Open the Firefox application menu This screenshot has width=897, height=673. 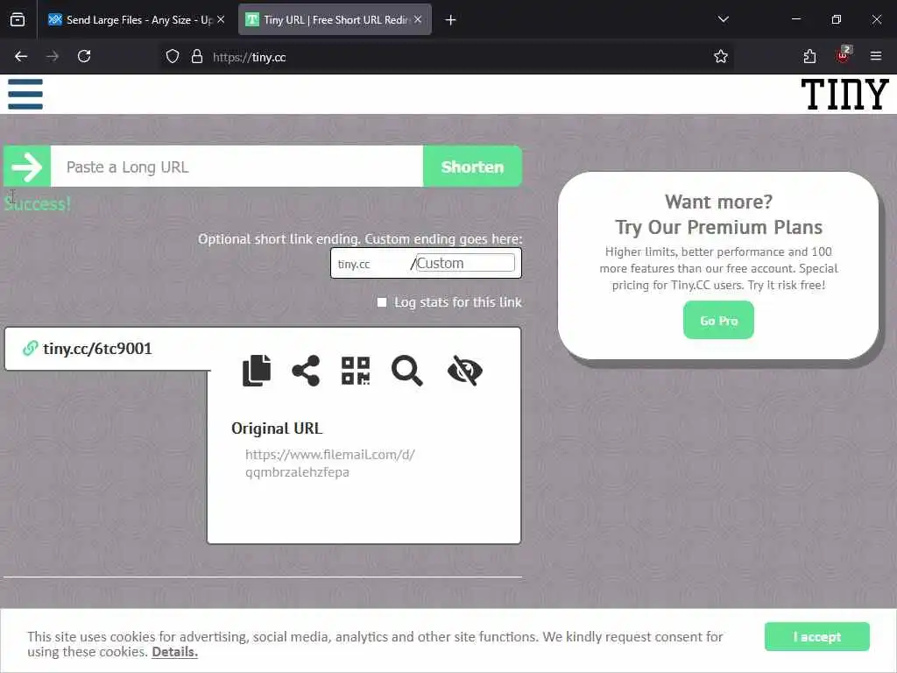(x=875, y=57)
